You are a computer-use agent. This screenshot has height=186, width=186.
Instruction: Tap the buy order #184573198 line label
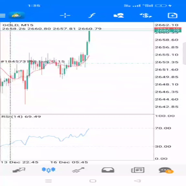click(x=33, y=61)
